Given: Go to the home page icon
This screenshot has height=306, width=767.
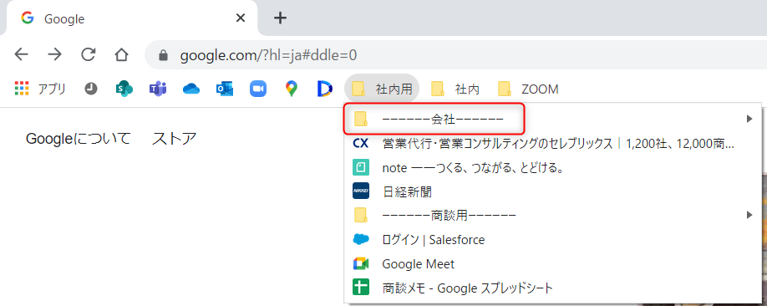Looking at the screenshot, I should coord(121,55).
